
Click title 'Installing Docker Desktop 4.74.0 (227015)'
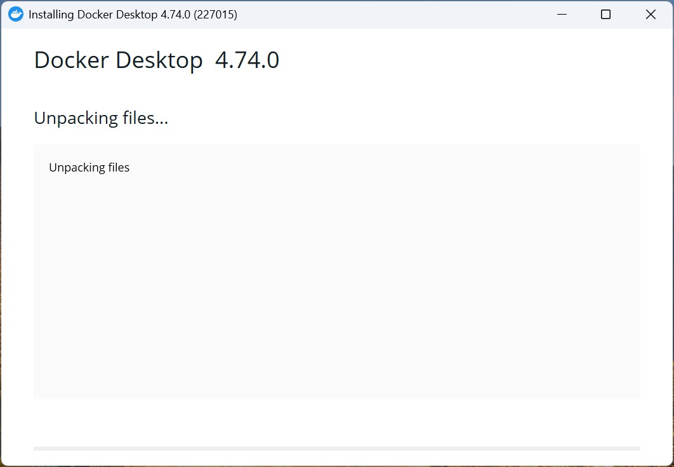pyautogui.click(x=133, y=15)
